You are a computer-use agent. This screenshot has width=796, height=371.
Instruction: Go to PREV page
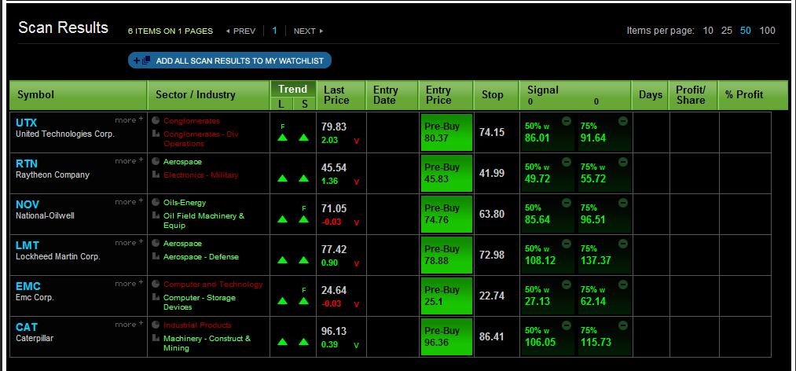240,31
